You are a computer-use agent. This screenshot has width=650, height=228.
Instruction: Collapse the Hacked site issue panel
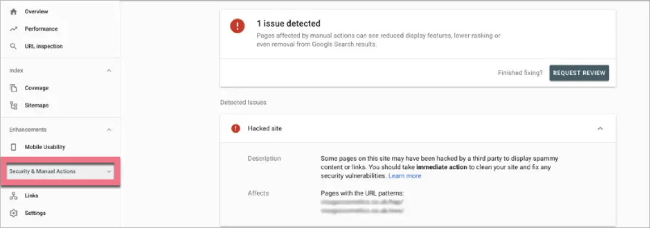(600, 128)
